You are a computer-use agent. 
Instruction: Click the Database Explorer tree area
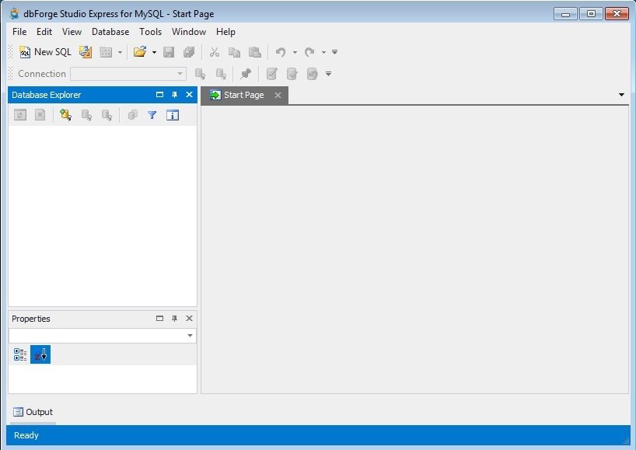[x=102, y=216]
